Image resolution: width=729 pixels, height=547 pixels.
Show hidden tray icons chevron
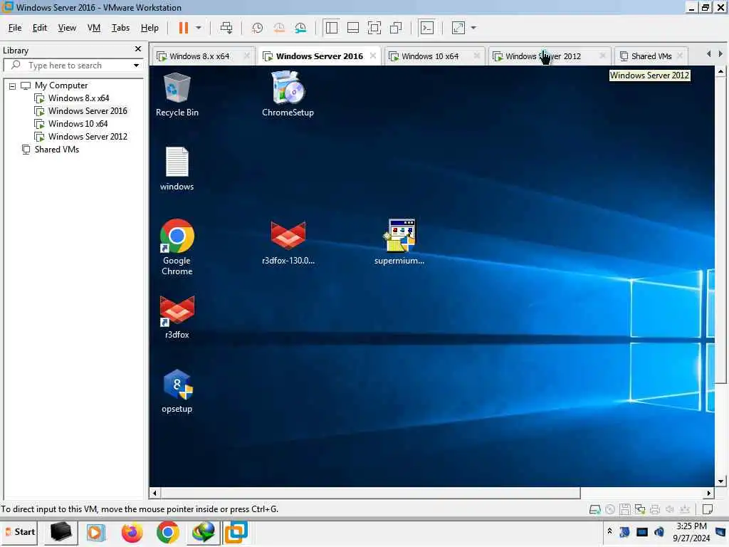(609, 531)
